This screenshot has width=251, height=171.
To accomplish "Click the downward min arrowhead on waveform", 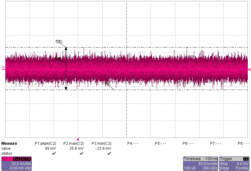I will point(66,88).
